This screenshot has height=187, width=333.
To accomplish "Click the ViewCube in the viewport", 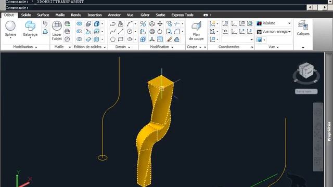I will (x=306, y=71).
